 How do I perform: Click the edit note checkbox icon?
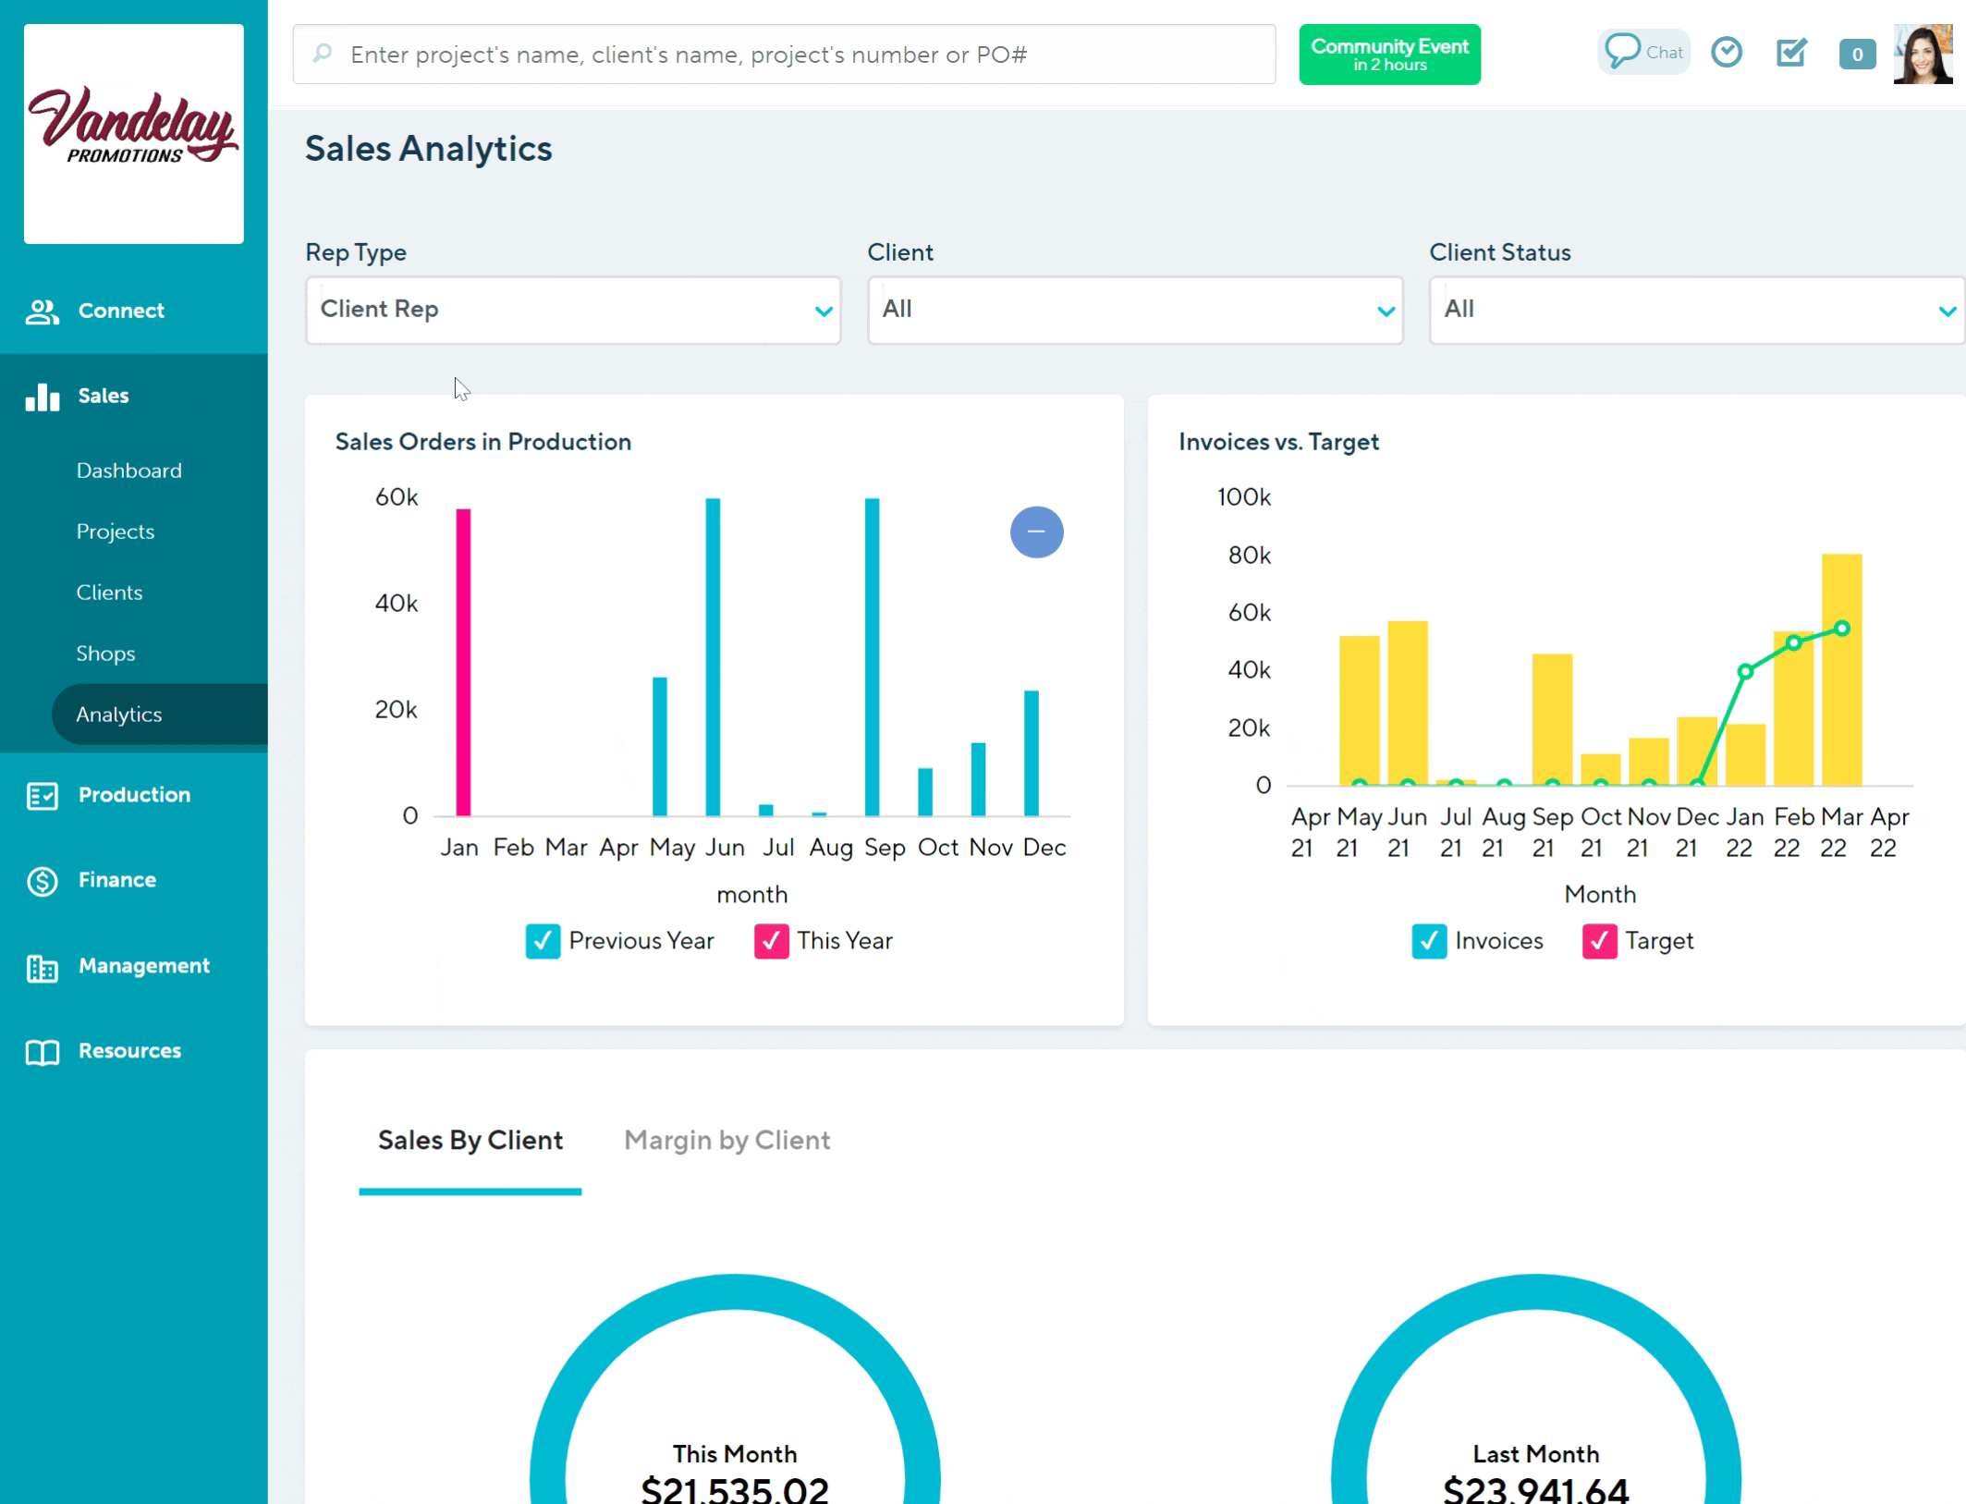(1791, 53)
